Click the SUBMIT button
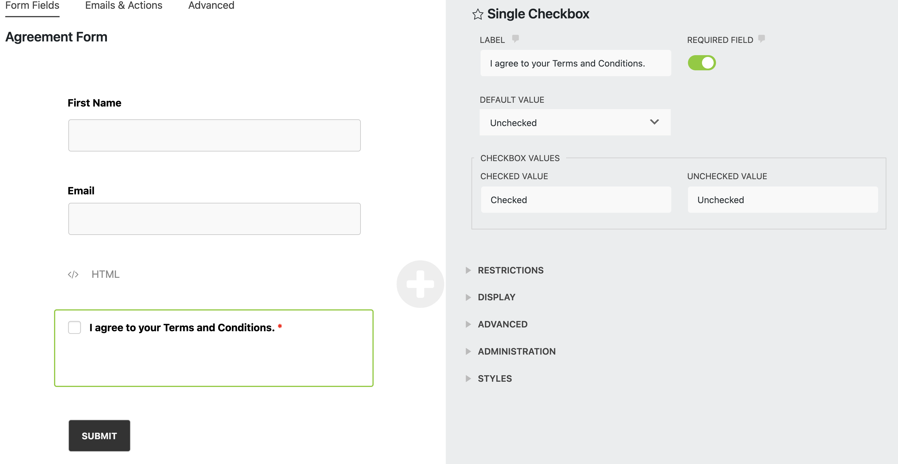Viewport: 898px width, 464px height. [x=99, y=435]
